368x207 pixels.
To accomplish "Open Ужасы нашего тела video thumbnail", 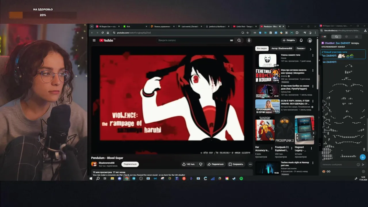I will [x=267, y=60].
